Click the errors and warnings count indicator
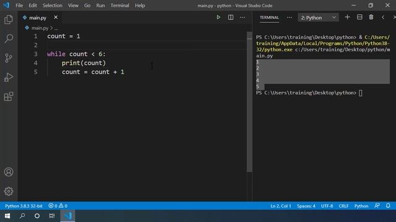Screen dimensions: 396x222 pyautogui.click(x=58, y=206)
